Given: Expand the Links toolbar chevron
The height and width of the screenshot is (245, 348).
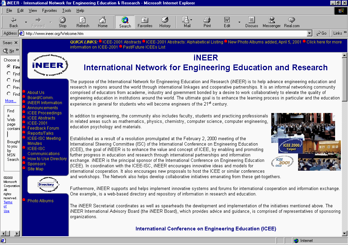Looking at the screenshot, I should click(x=345, y=32).
